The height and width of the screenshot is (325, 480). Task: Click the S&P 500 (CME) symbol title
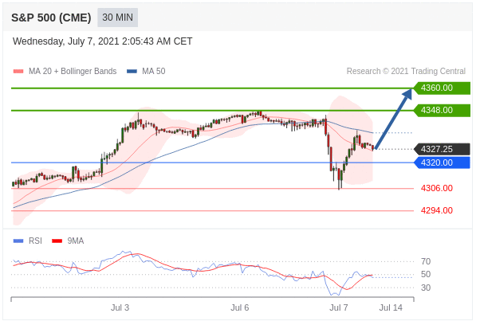(x=51, y=18)
